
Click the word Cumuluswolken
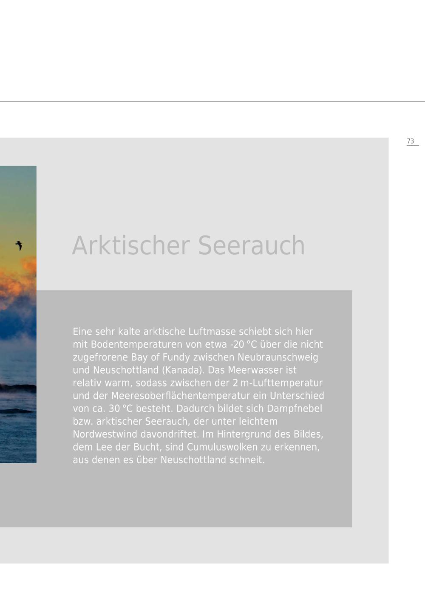(x=222, y=447)
